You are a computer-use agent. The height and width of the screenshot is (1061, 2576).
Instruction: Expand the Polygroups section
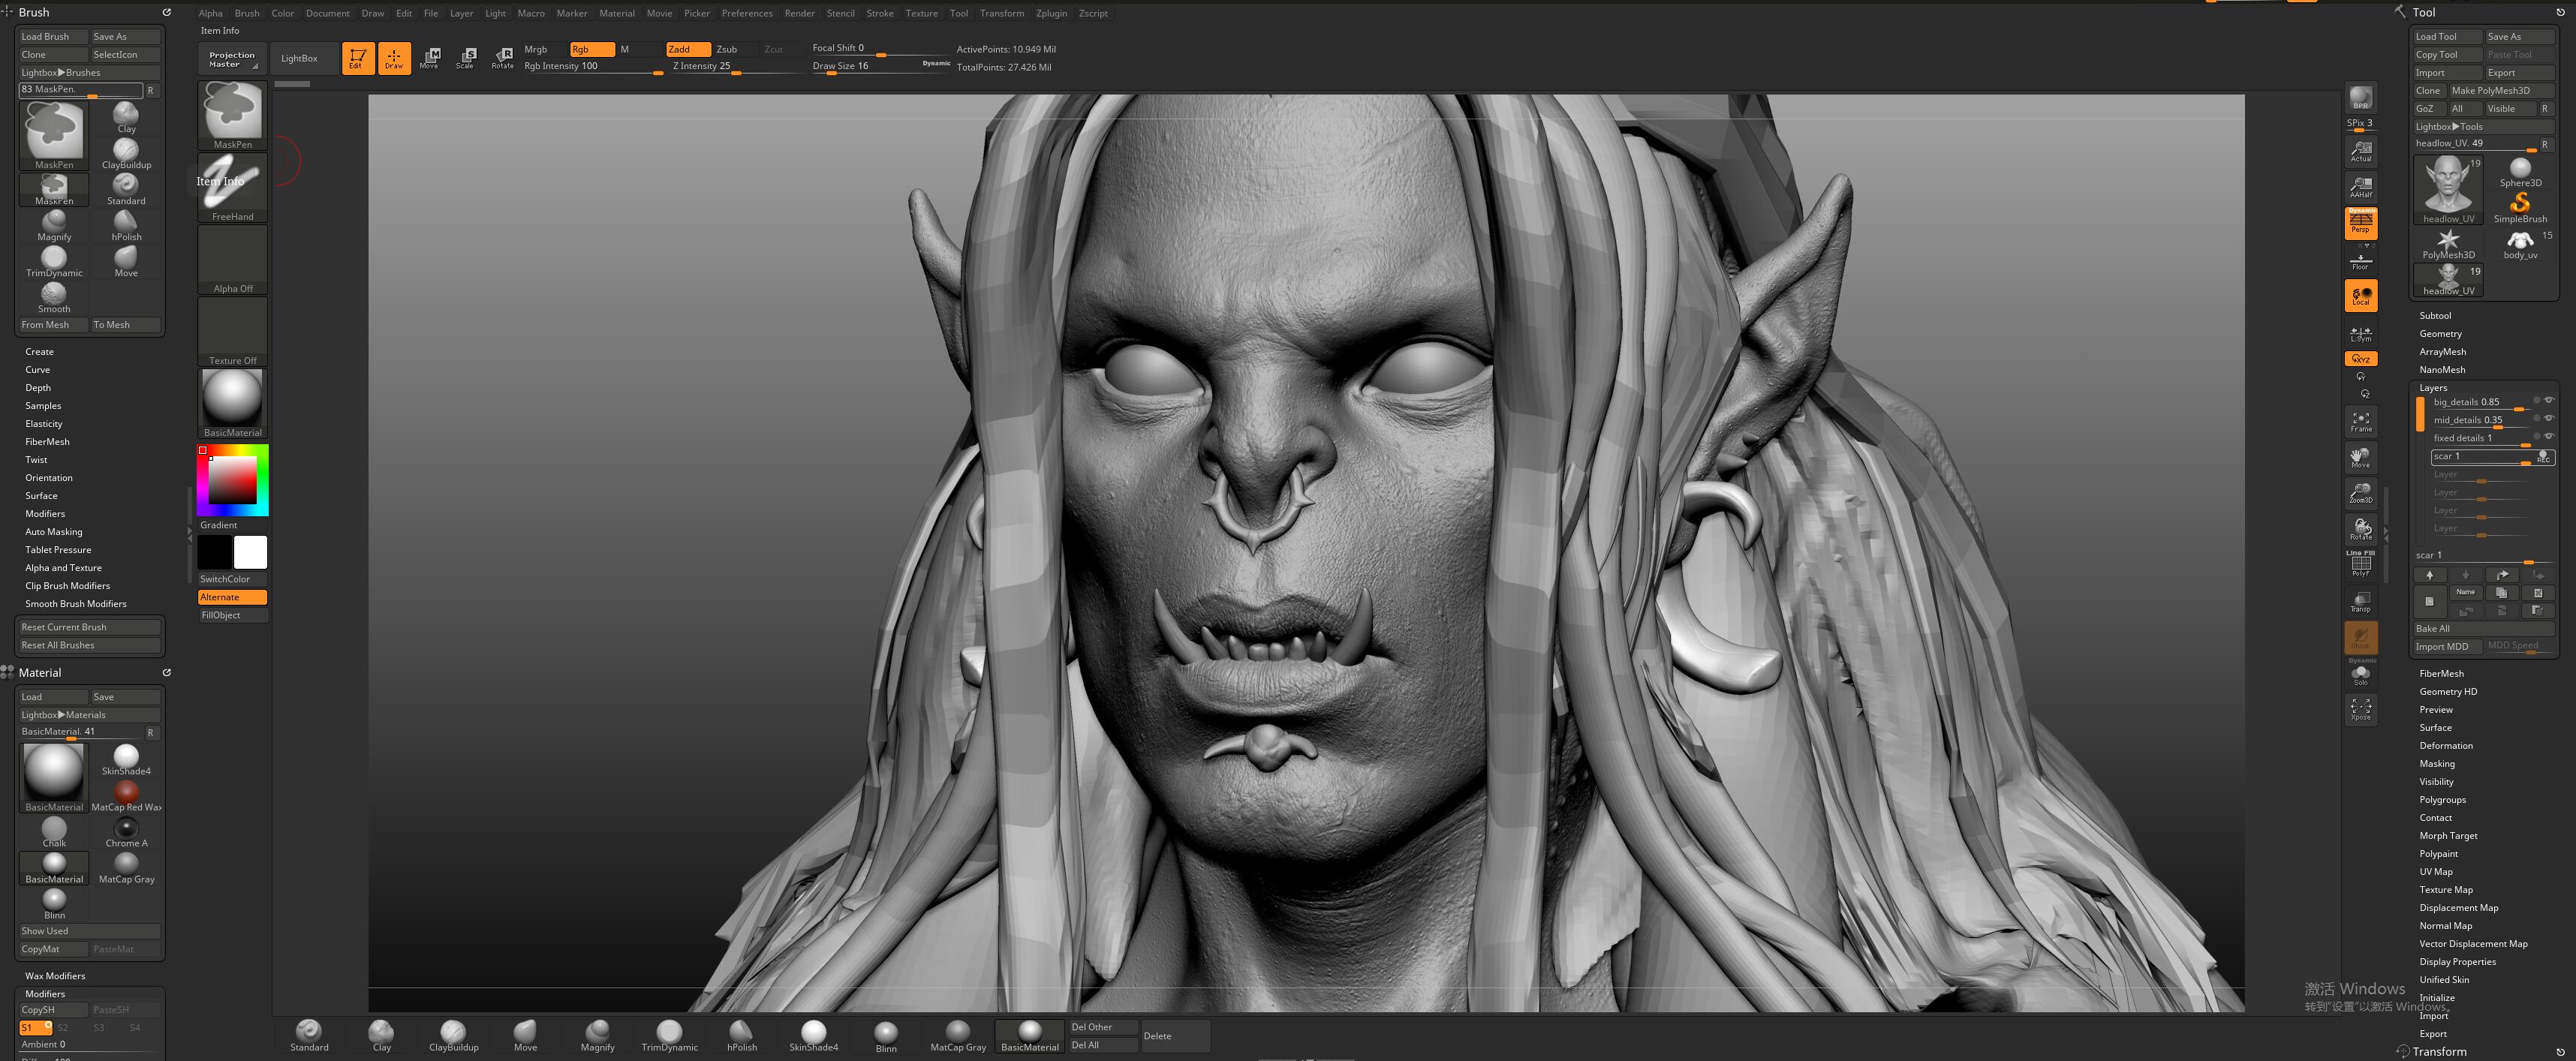(2442, 799)
